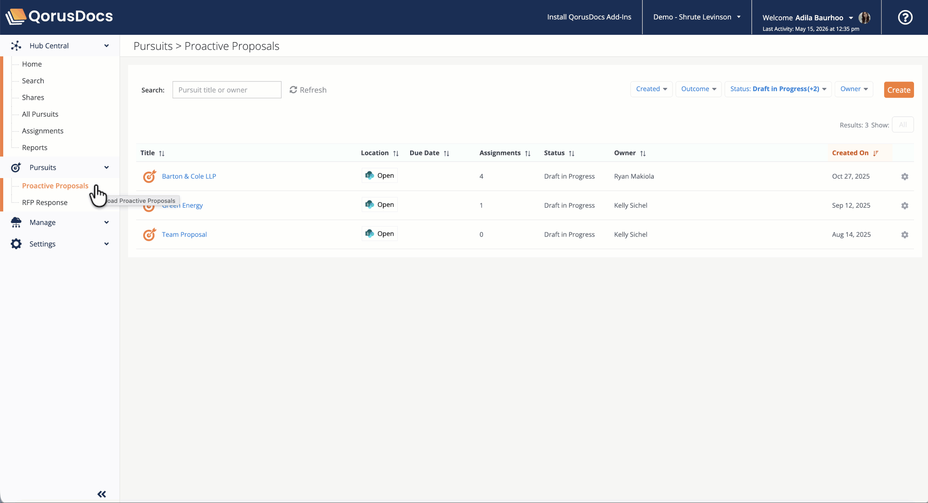Open Reports in the sidebar
The image size is (928, 503).
click(x=34, y=147)
